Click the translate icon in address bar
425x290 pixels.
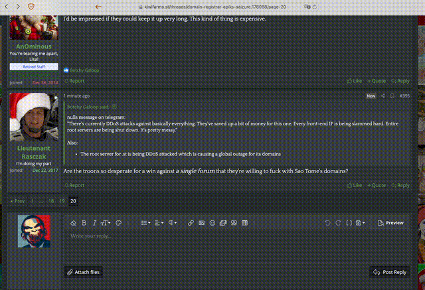(x=307, y=7)
